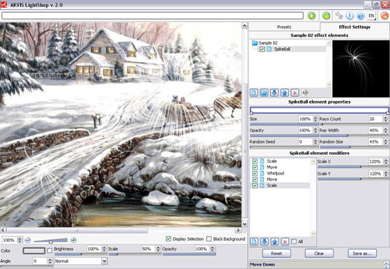390x269 pixels.
Task: Move effect element down arrow icon
Action: coord(274,93)
